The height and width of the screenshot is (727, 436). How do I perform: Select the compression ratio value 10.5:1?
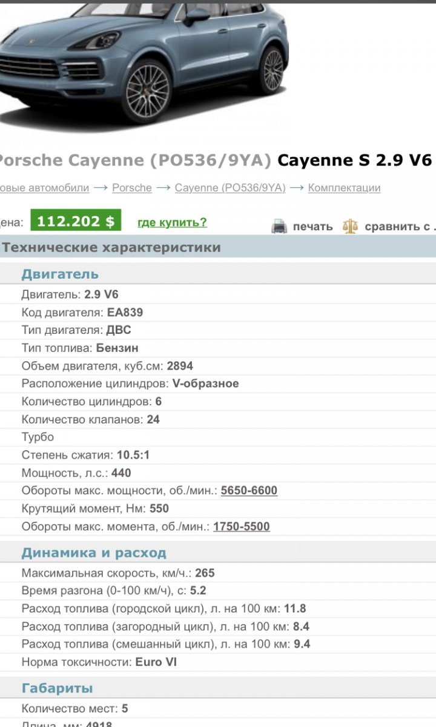[133, 455]
